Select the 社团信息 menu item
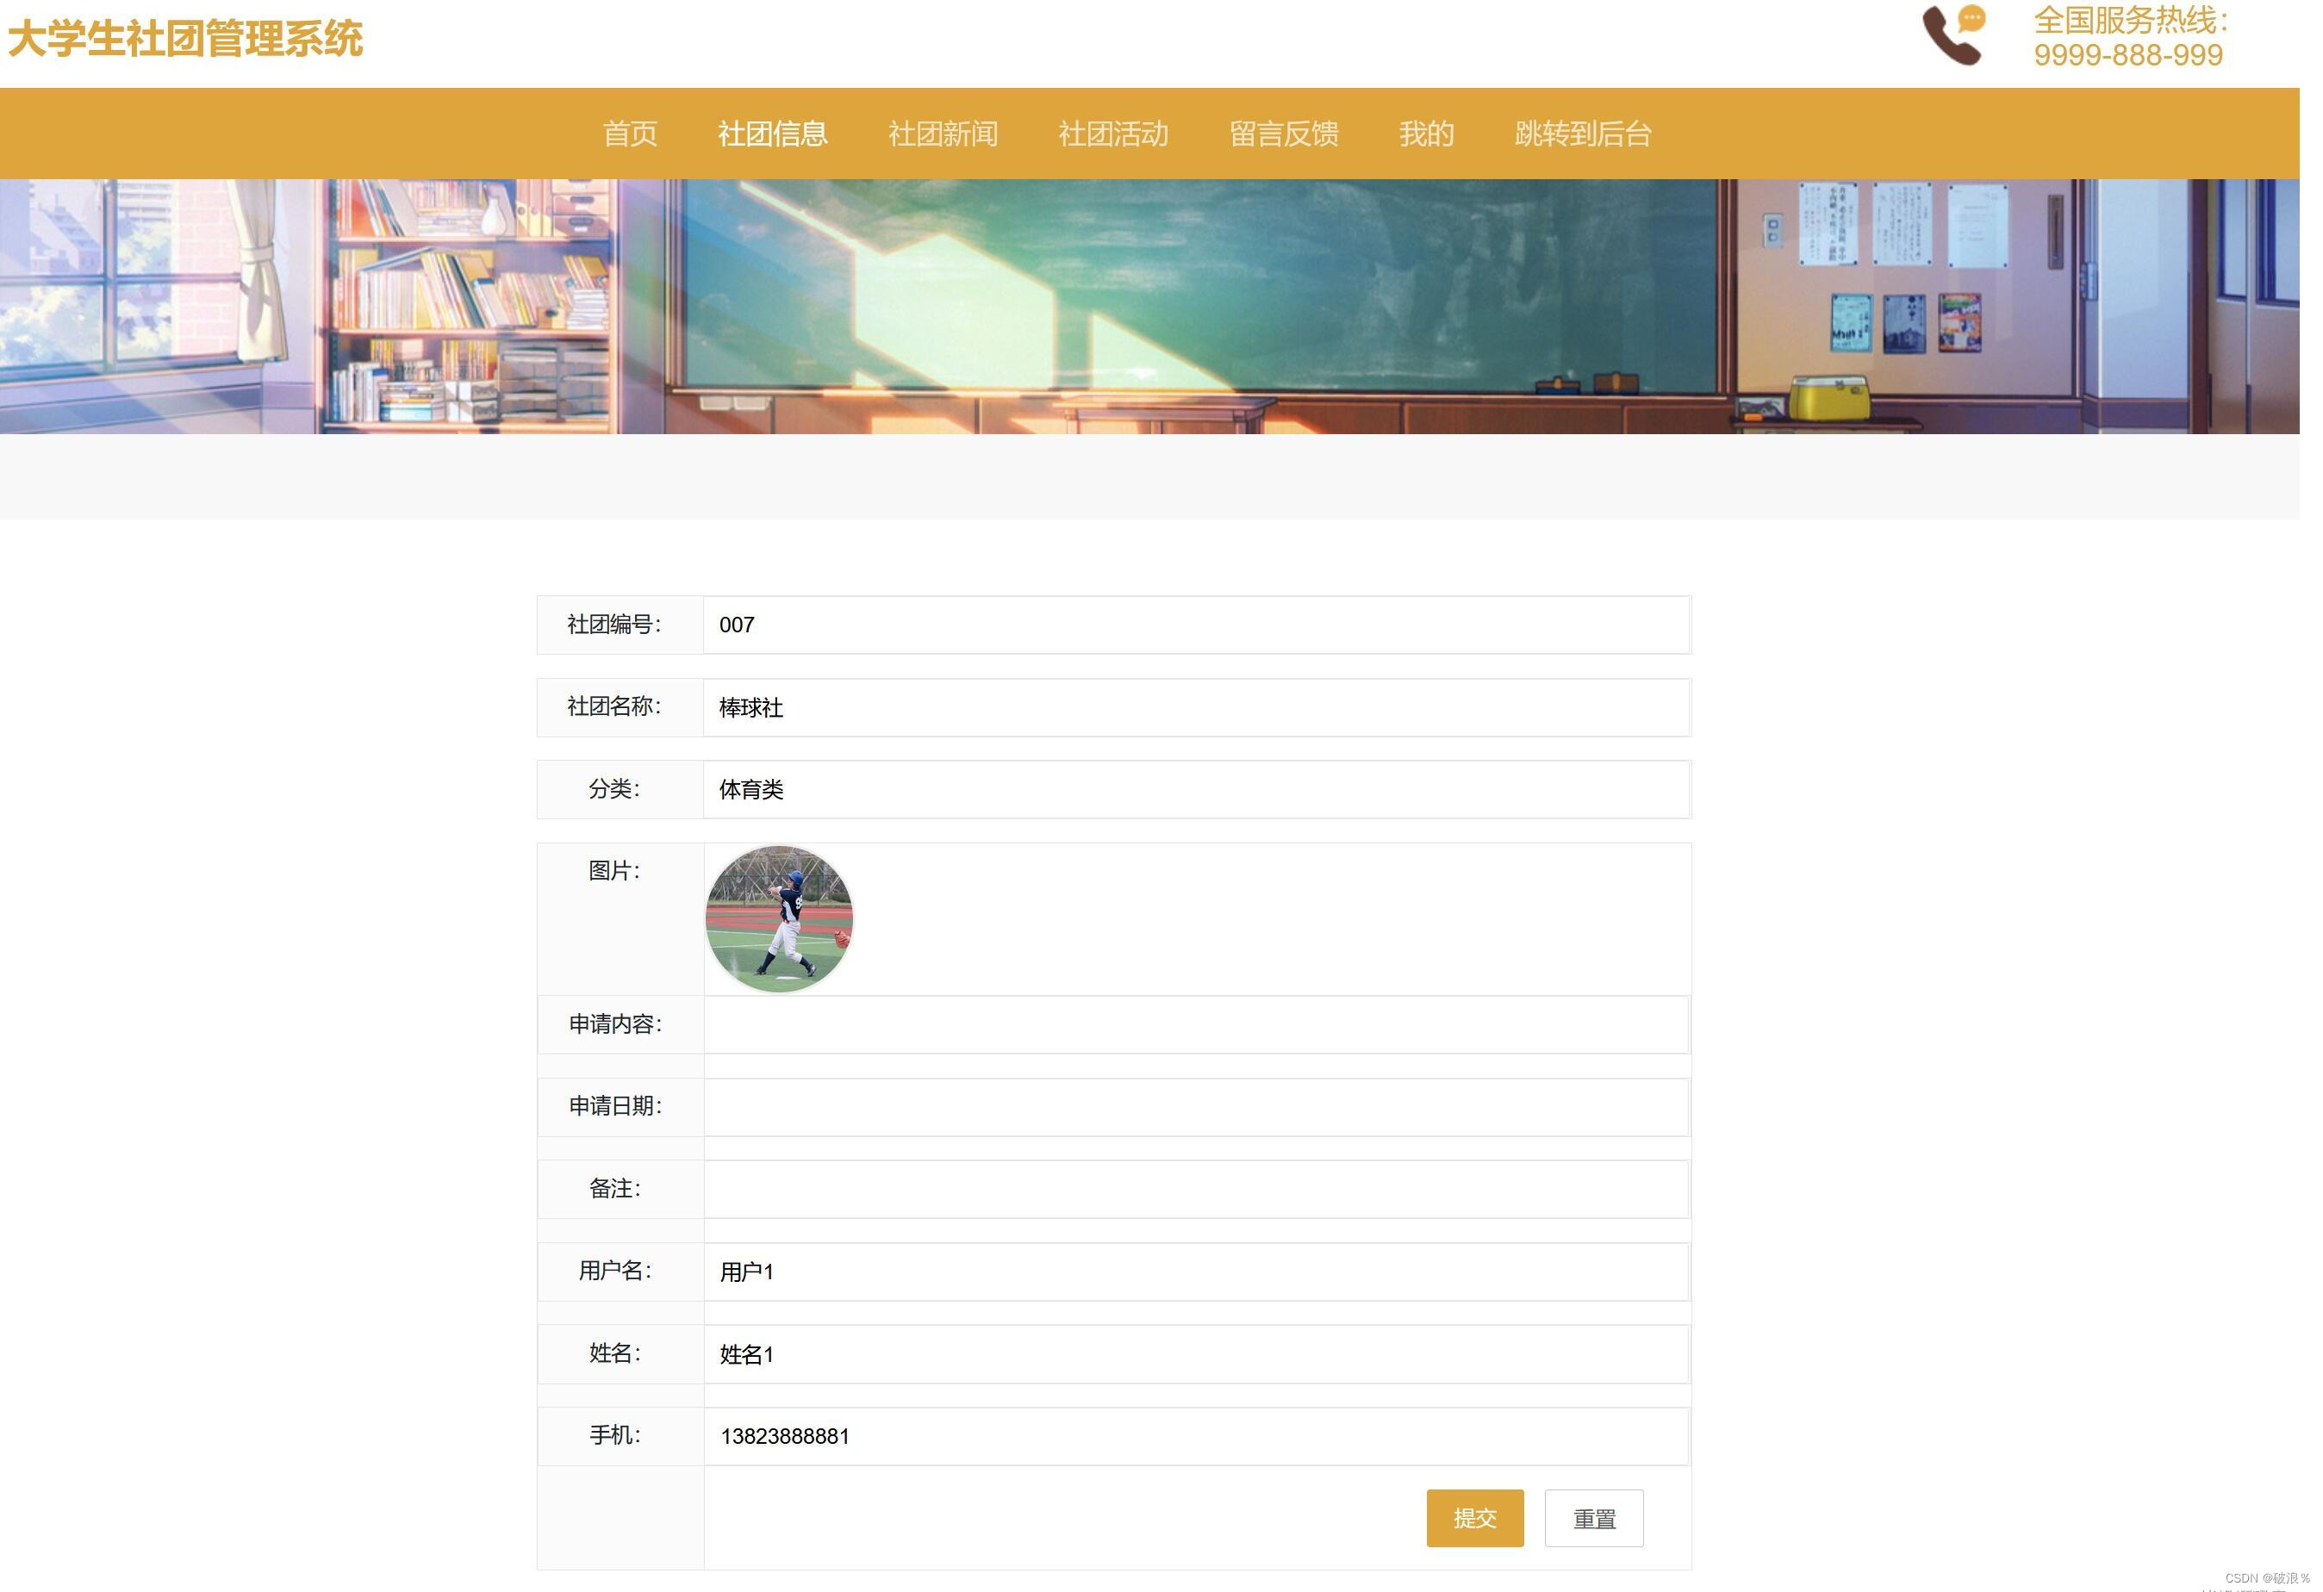Screen dimensions: 2323x1592 tap(772, 134)
